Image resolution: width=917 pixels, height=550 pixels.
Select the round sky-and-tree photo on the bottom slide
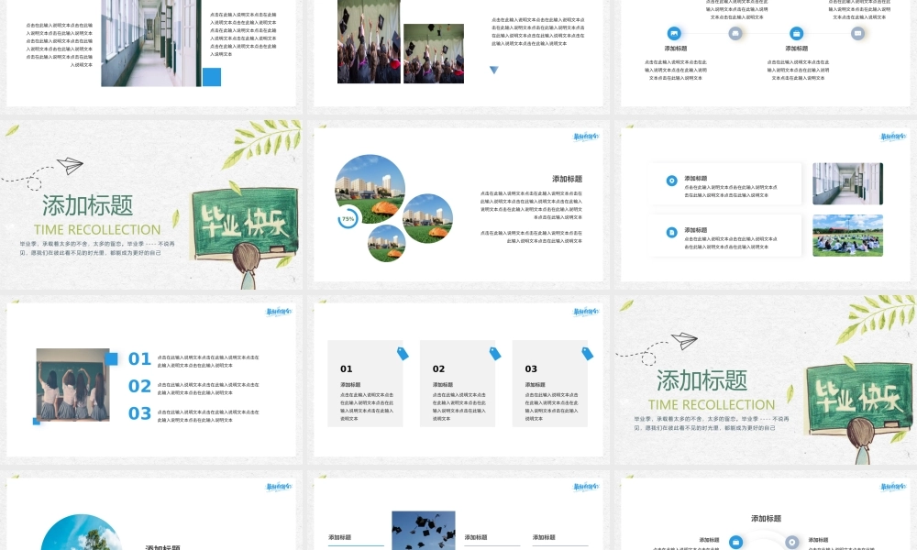click(82, 533)
